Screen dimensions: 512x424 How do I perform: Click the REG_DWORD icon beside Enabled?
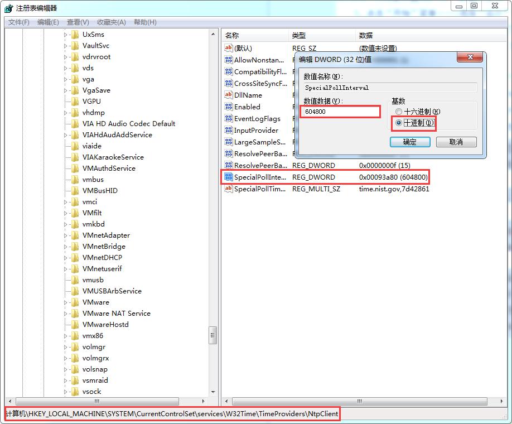point(228,107)
